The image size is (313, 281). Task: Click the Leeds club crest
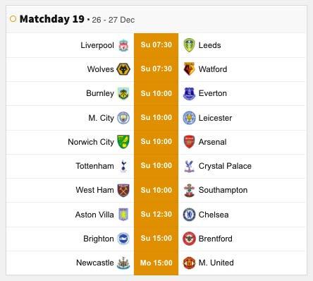tap(189, 45)
